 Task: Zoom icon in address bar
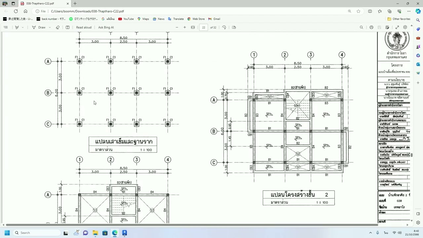pos(349,11)
